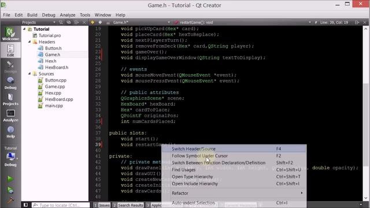This screenshot has height=208, width=370.
Task: Open the Welcome mode
Action: [10, 34]
